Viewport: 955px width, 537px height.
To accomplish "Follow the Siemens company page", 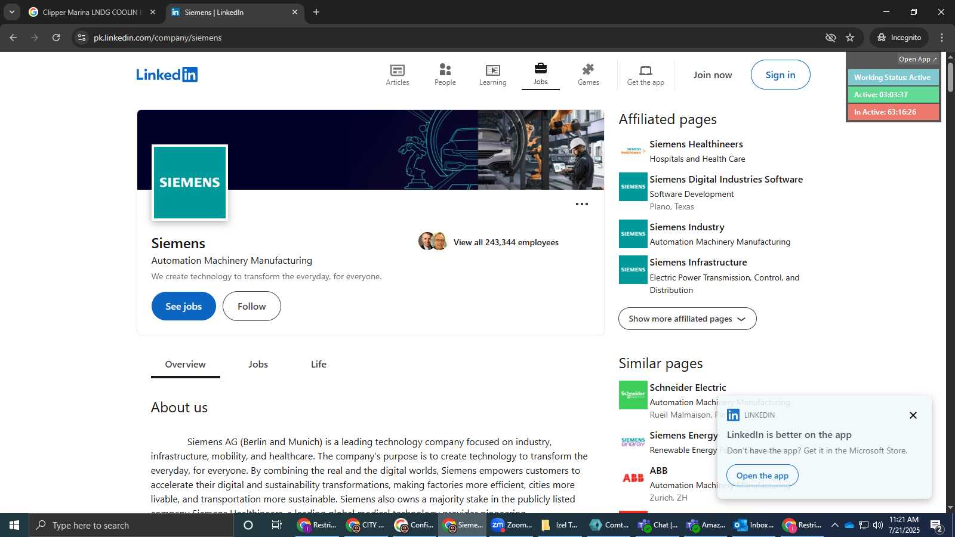I will (251, 306).
